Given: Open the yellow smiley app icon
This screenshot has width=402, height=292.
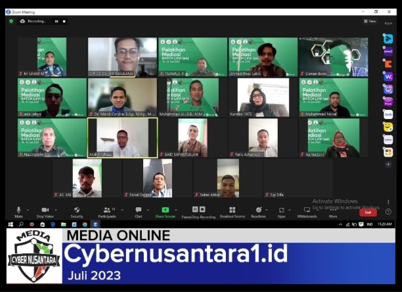Looking at the screenshot, I should coord(388,127).
